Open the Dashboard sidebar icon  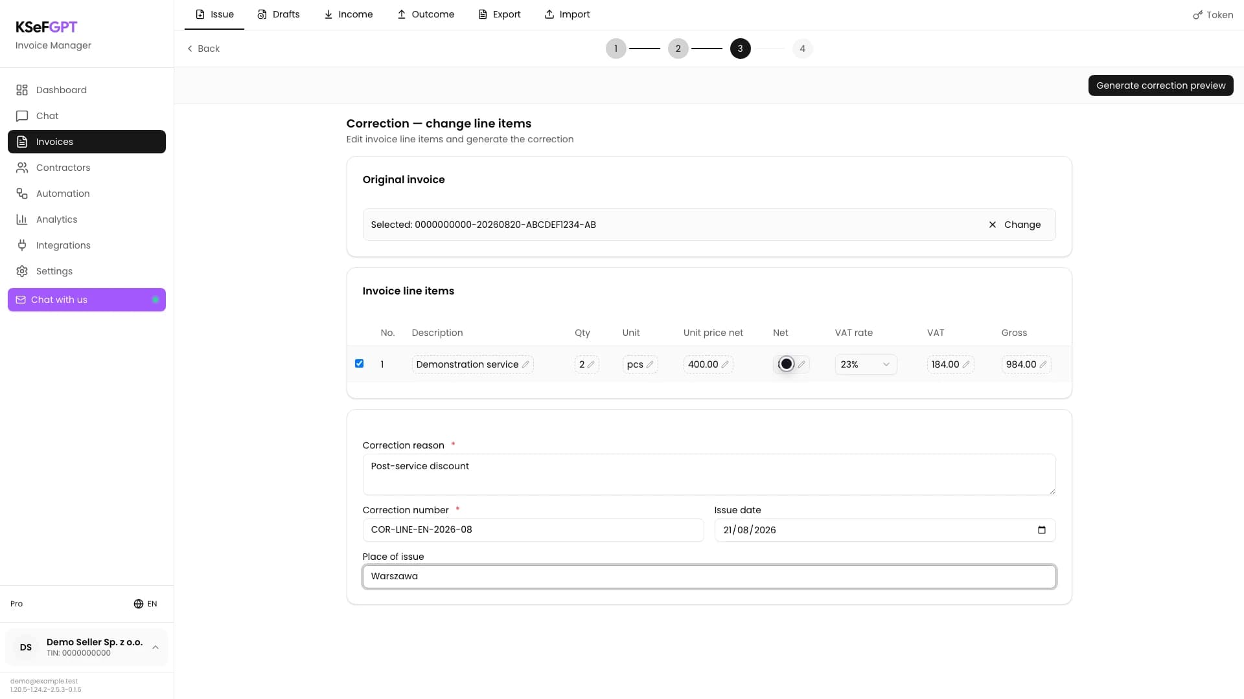(x=22, y=90)
